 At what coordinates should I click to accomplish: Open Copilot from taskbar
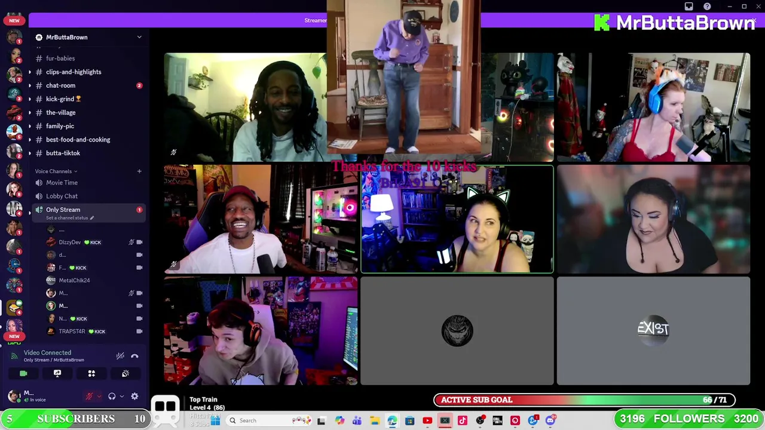point(339,420)
